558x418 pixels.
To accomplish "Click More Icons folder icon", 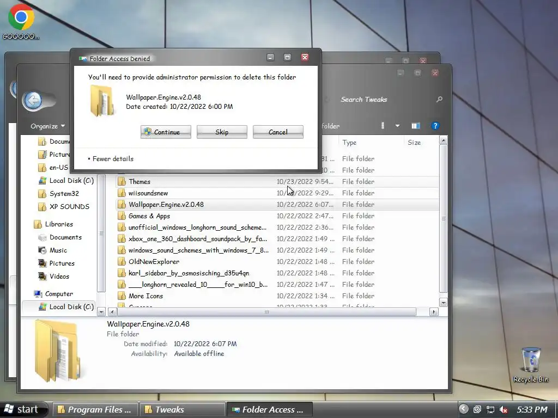I will point(122,296).
